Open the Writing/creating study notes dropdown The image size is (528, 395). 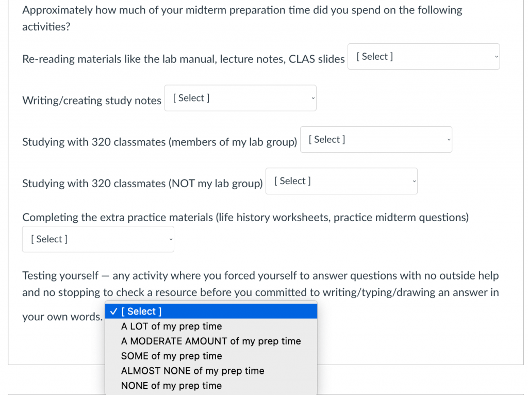(240, 98)
